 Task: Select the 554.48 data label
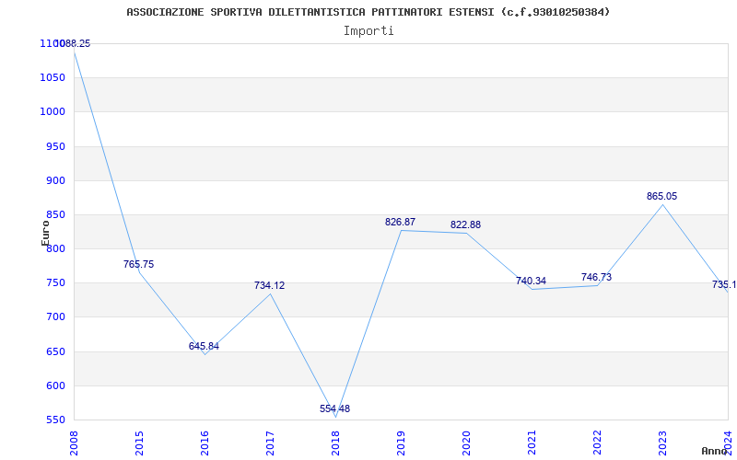pyautogui.click(x=334, y=408)
